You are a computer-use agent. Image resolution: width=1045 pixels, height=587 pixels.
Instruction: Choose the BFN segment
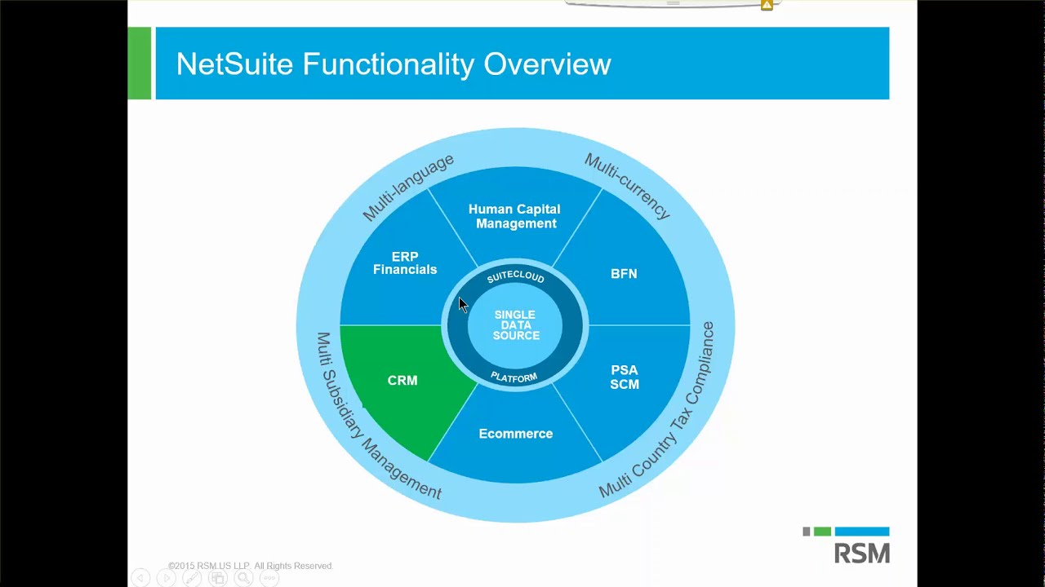coord(624,274)
